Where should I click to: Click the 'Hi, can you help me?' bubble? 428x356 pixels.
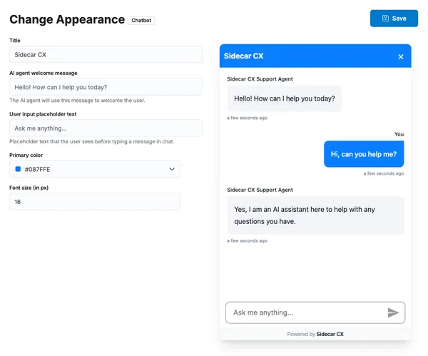[x=364, y=154]
